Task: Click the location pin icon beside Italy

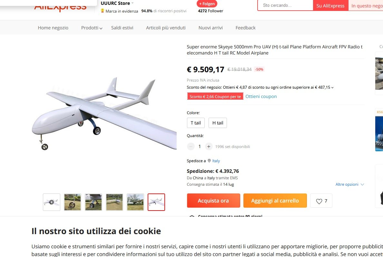Action: click(209, 161)
